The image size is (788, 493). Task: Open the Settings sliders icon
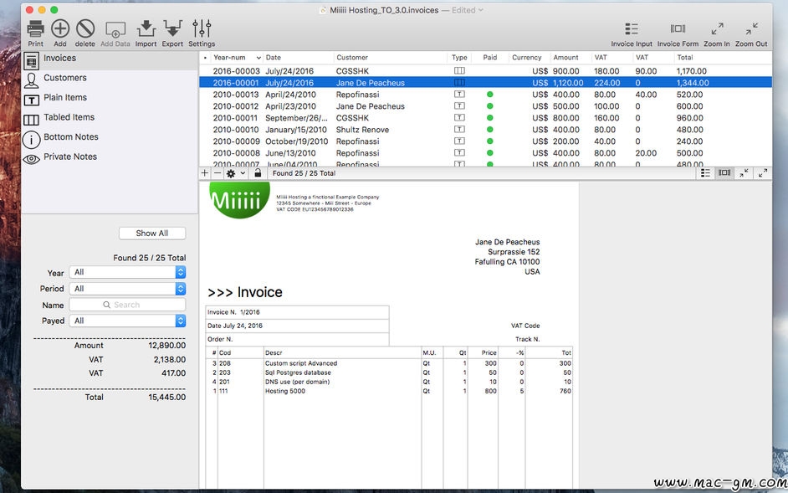[x=202, y=28]
